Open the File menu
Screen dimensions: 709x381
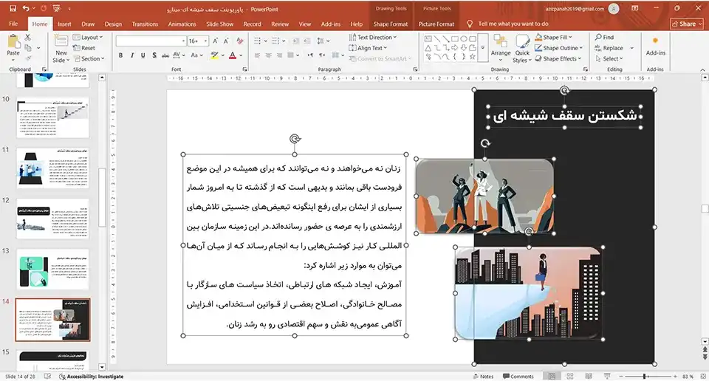tap(13, 24)
